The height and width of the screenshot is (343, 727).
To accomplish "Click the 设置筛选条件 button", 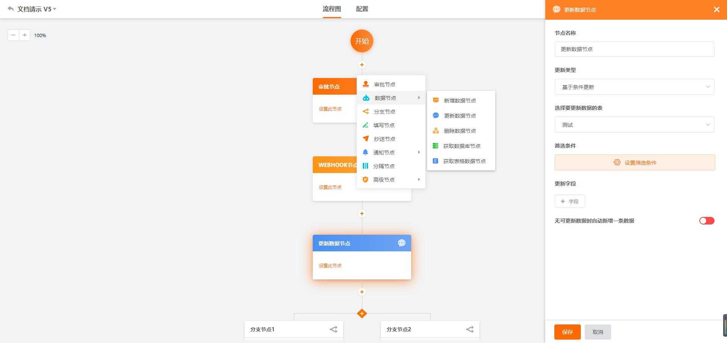I will [x=635, y=162].
